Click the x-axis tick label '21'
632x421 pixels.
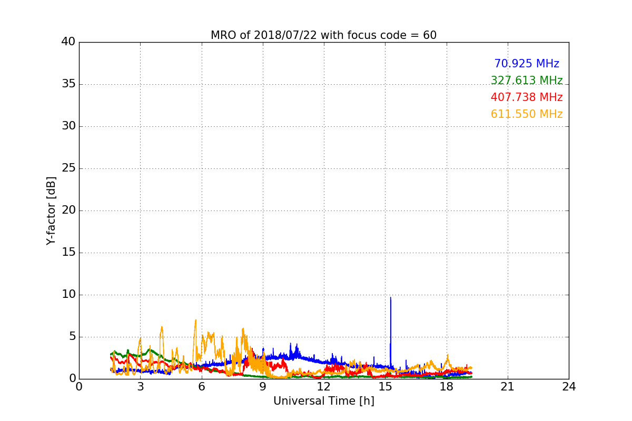pos(508,387)
